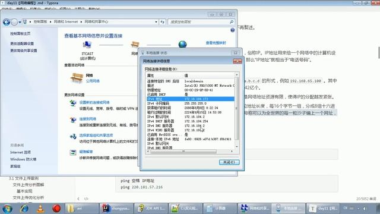Image resolution: width=380 pixels, height=214 pixels.
Task: Click the Control Panel address bar icon
Action: pos(25,22)
